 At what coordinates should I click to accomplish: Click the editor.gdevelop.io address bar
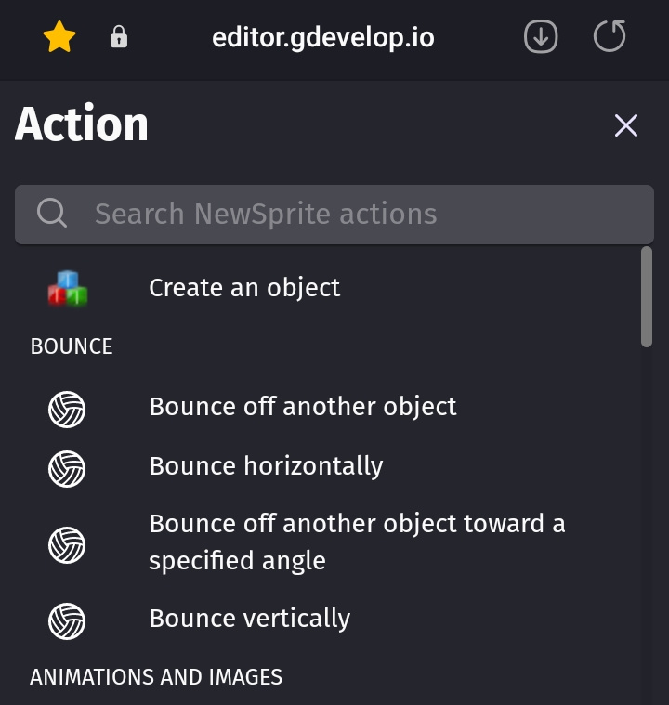click(322, 38)
